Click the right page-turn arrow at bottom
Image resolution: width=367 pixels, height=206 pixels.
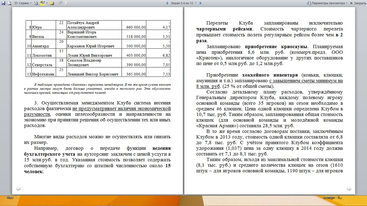[x=349, y=189]
